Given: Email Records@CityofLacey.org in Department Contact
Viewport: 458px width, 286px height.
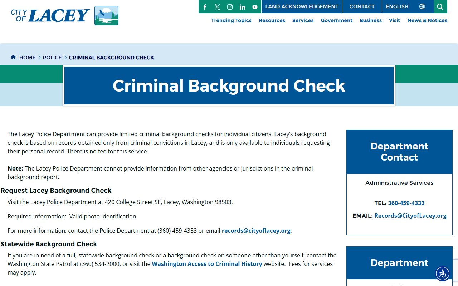Looking at the screenshot, I should click(x=410, y=216).
